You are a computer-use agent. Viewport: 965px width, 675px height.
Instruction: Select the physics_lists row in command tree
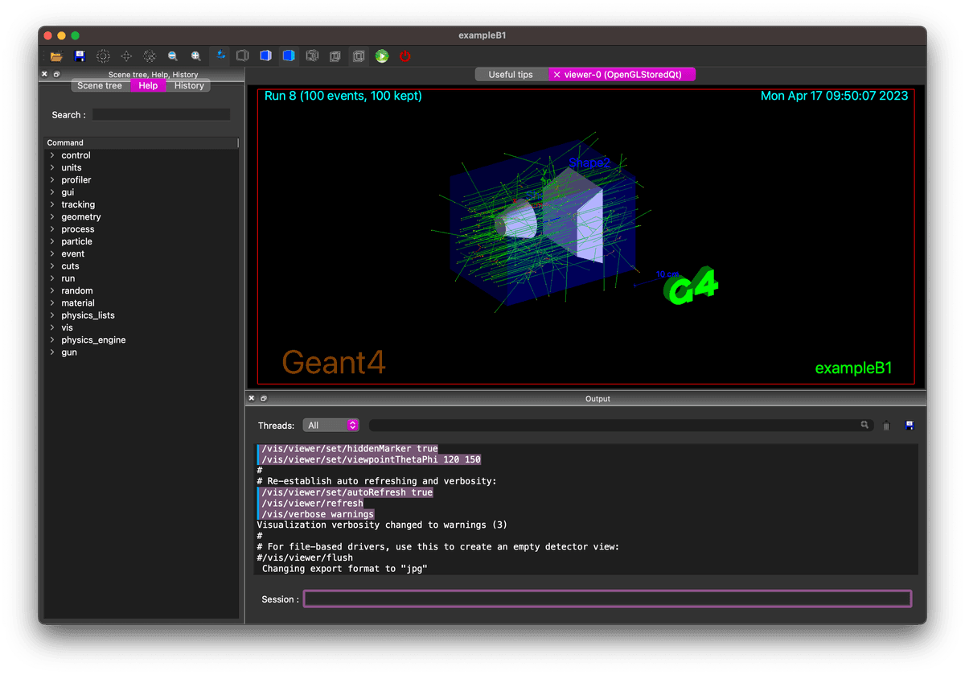tap(142, 315)
